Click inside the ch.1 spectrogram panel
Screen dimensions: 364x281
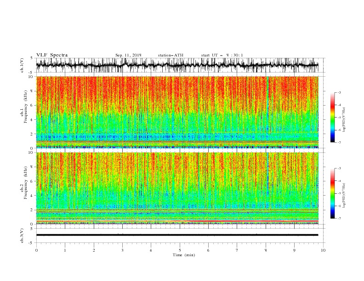[x=177, y=112]
